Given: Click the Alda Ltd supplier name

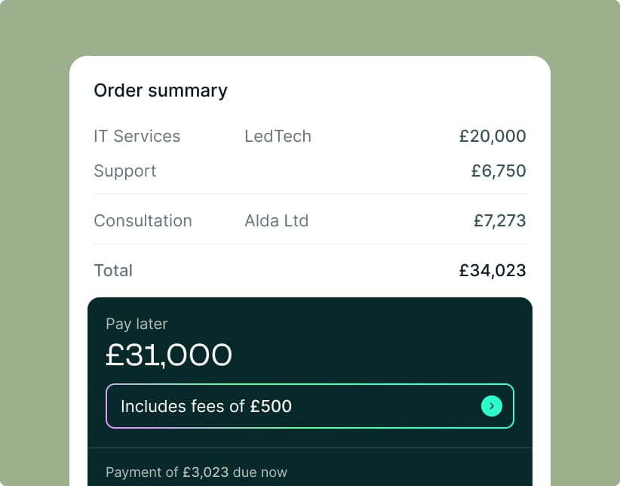Looking at the screenshot, I should point(276,221).
